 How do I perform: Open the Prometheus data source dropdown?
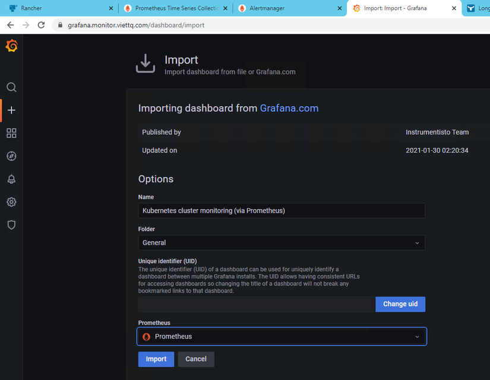point(282,337)
